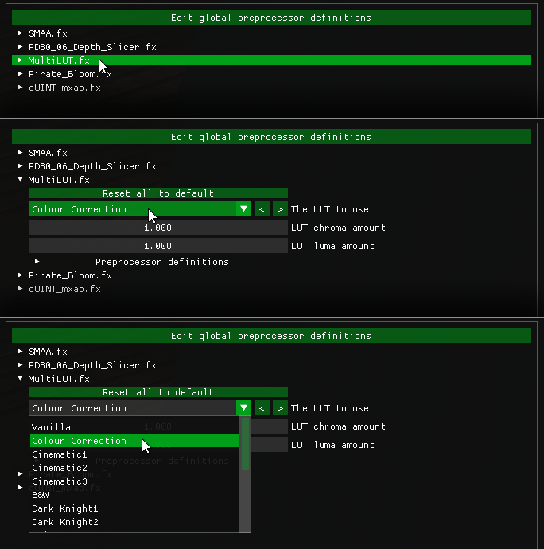544x549 pixels.
Task: Expand Preprocessor definitions in the middle panel
Action: coord(37,262)
